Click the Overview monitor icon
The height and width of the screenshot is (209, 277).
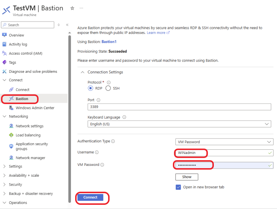[x=4, y=35]
